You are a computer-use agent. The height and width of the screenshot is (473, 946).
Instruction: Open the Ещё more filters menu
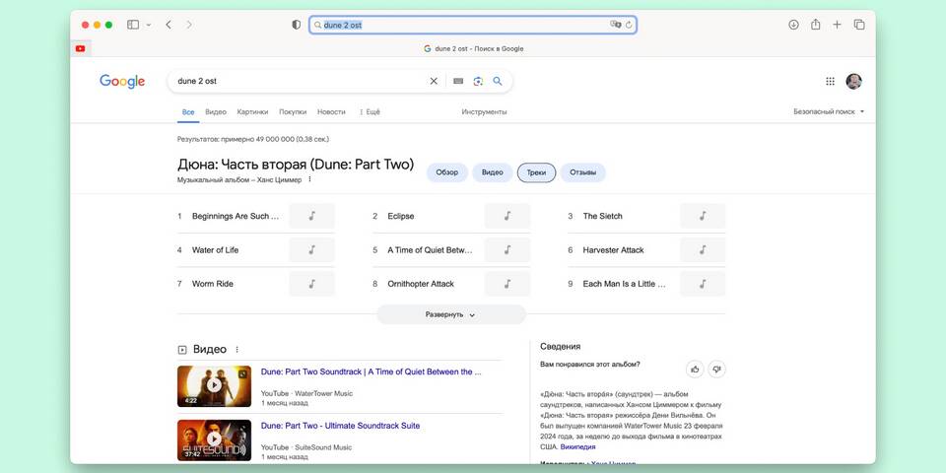(370, 112)
